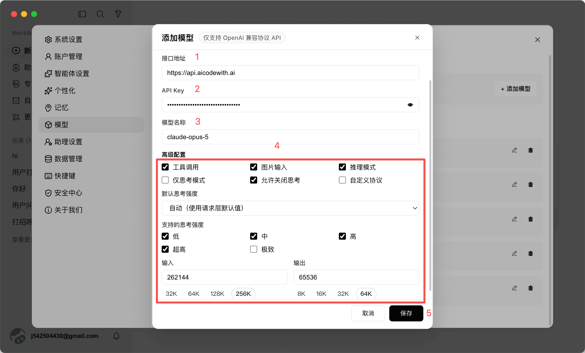Click the + 添加模型 button
Screen dimensions: 585x353
[x=516, y=89]
